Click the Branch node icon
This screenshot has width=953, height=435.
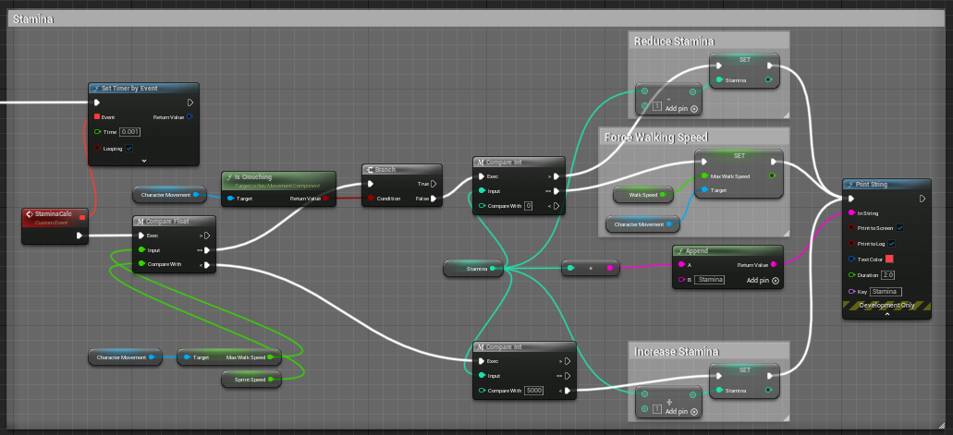coord(369,170)
